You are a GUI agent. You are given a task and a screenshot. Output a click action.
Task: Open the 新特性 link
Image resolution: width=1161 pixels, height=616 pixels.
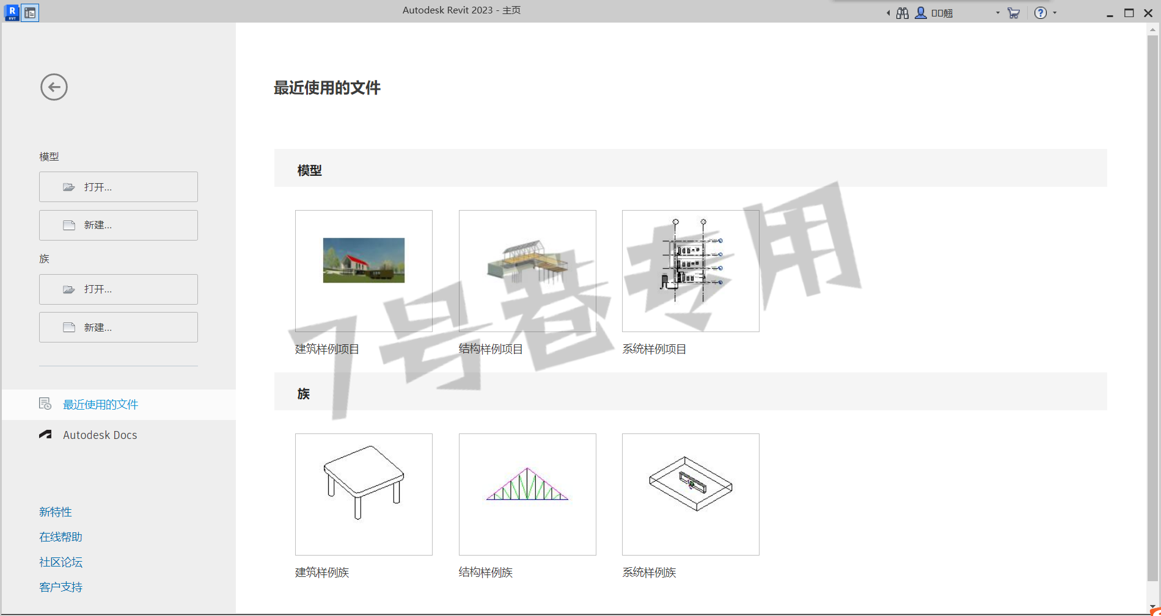[56, 512]
